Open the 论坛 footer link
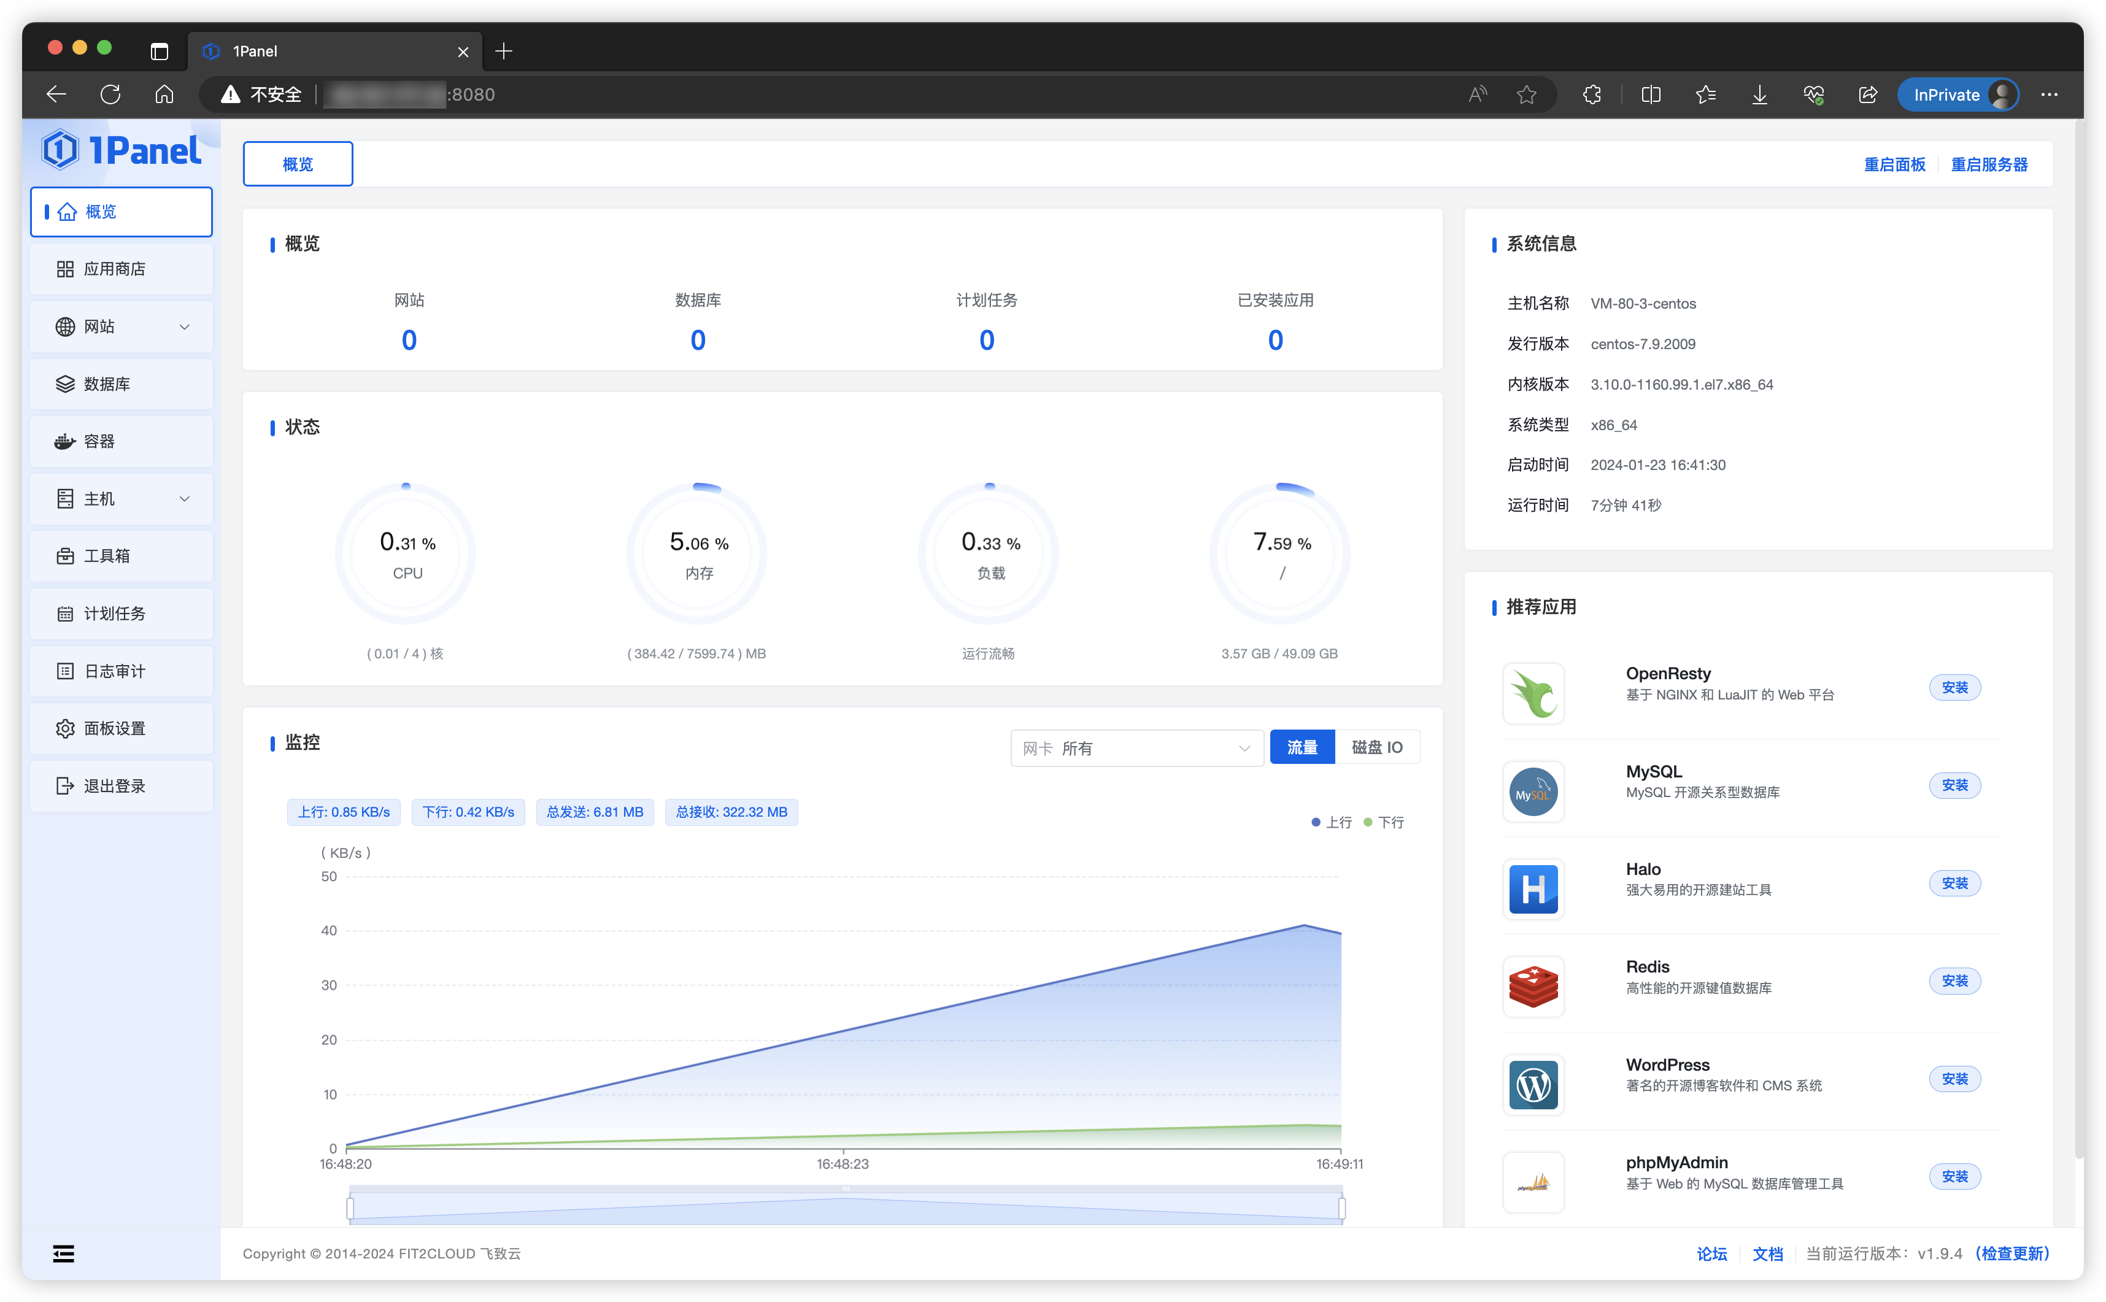 [1711, 1254]
